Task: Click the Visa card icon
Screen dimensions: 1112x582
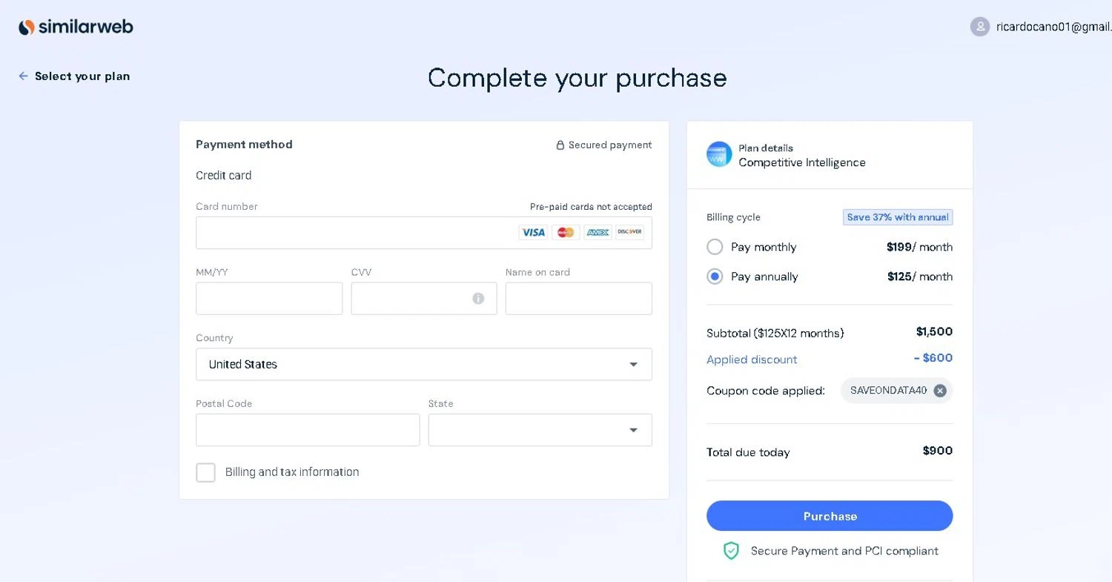Action: click(x=533, y=233)
